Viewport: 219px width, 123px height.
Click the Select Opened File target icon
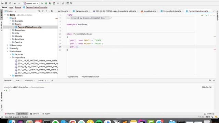pos(39,11)
